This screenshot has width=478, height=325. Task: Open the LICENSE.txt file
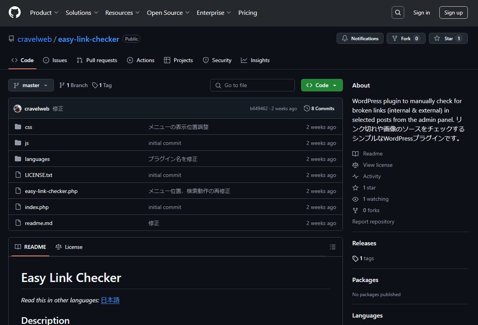[x=39, y=175]
